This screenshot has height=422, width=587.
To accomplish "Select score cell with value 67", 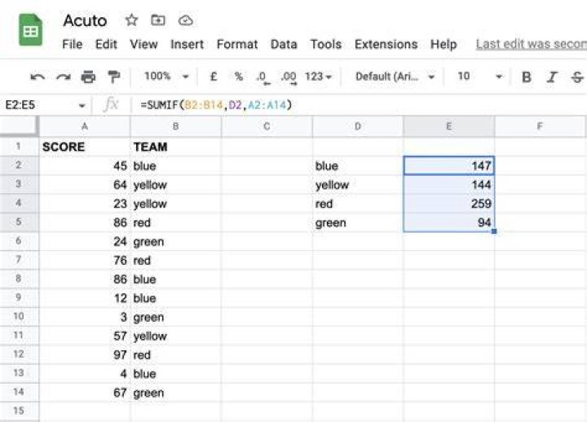I will coord(85,393).
